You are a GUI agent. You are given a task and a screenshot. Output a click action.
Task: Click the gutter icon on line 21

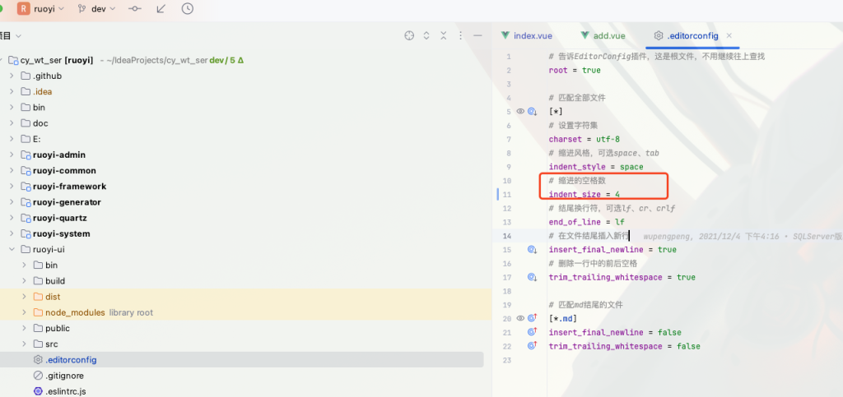coord(532,332)
